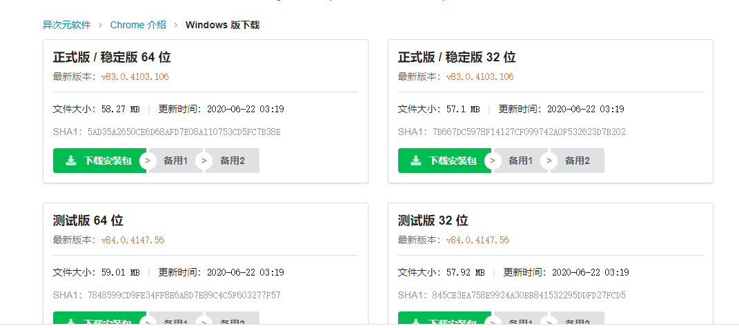Click download icon in 正式版 64 位 button
739x328 pixels.
70,161
